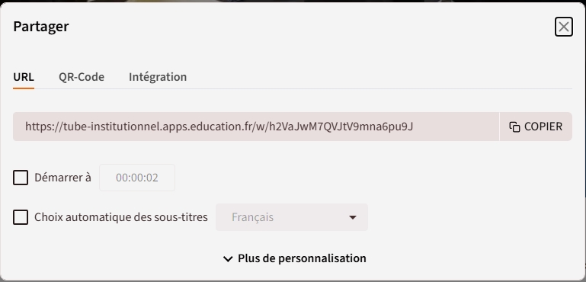586x282 pixels.
Task: Click the orange underline beneath the URL tab
Action: pos(24,88)
